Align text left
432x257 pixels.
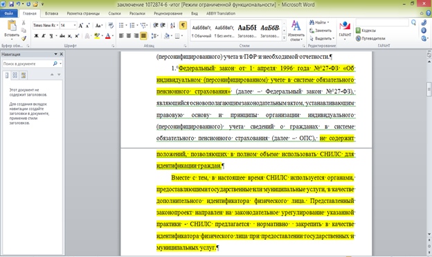click(x=121, y=36)
